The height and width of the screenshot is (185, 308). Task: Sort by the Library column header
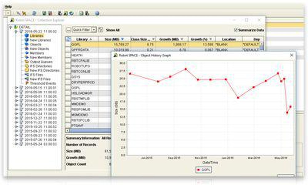pos(84,39)
